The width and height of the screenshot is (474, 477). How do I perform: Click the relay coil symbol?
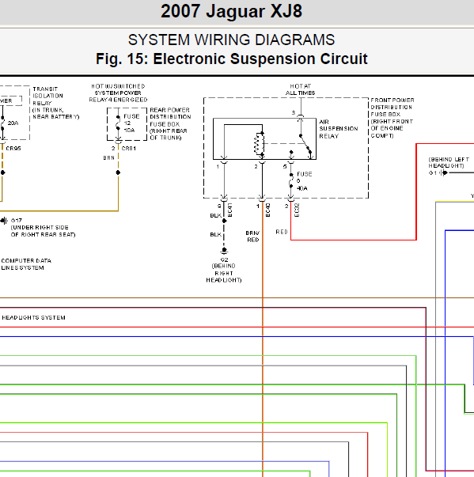pos(259,145)
